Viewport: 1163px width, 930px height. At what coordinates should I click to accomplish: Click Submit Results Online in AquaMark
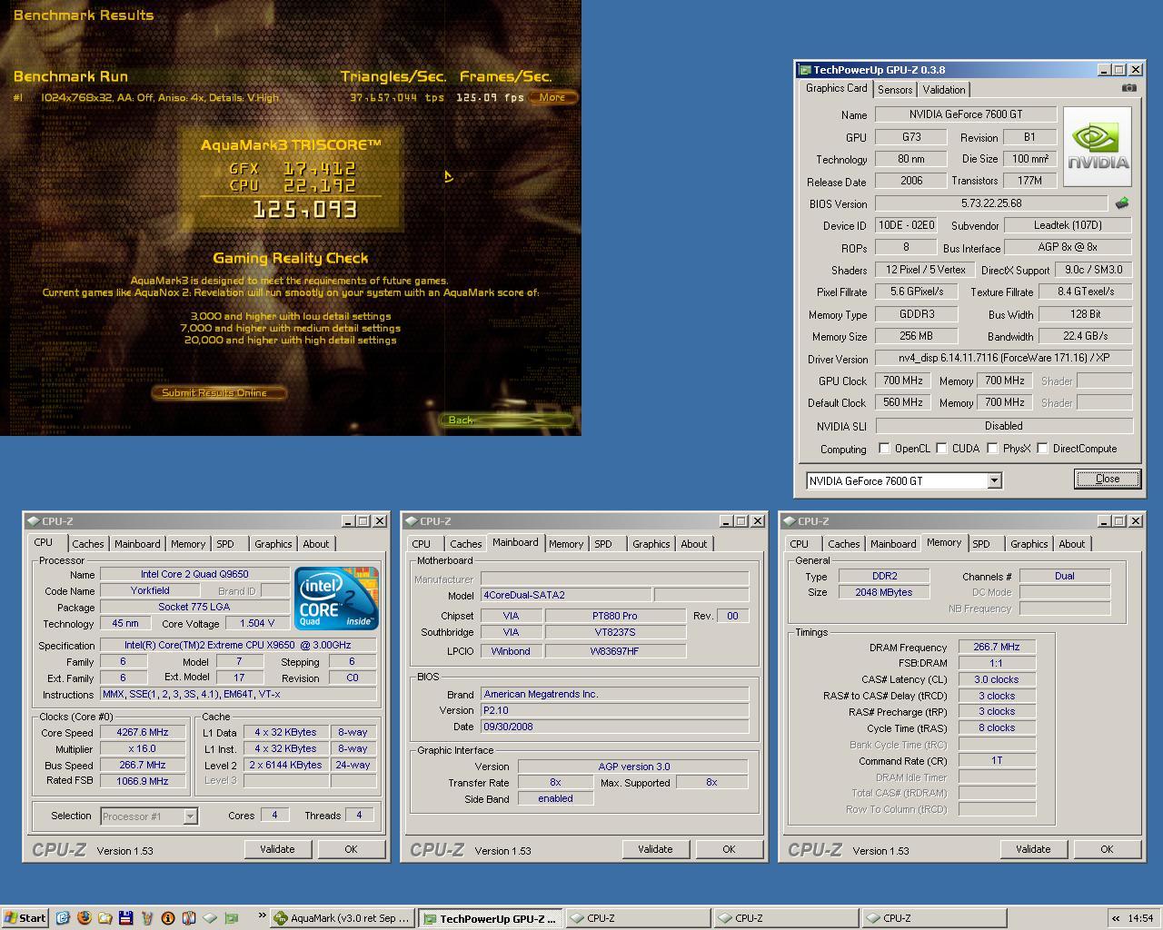(x=218, y=393)
